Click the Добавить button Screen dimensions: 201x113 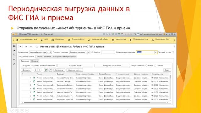click(26, 70)
